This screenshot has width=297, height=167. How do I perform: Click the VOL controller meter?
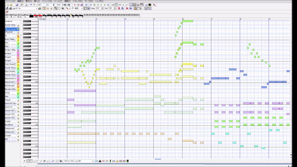coord(36,16)
